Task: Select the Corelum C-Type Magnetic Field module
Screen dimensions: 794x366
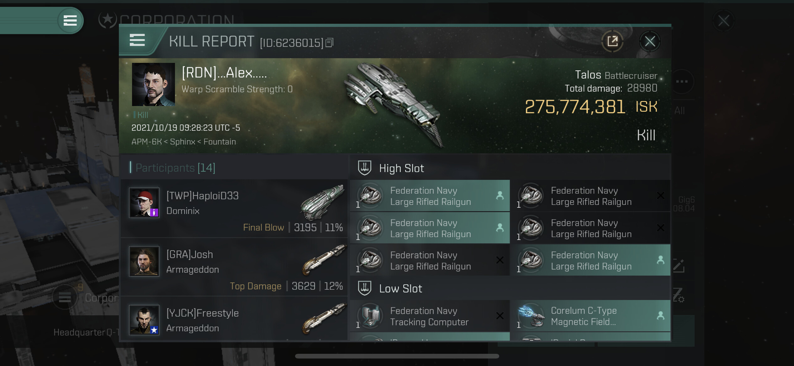Action: pos(590,316)
